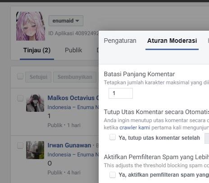Tick the select-all comments checkbox
This screenshot has width=209, height=183.
coord(20,76)
